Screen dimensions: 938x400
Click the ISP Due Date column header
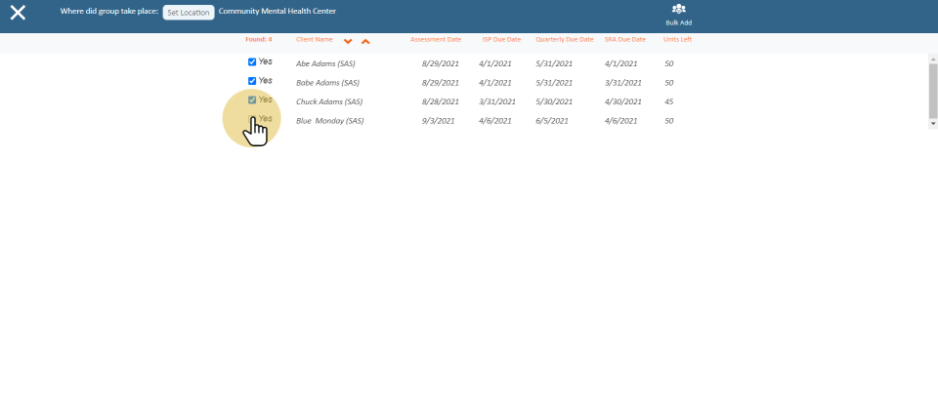click(x=501, y=40)
